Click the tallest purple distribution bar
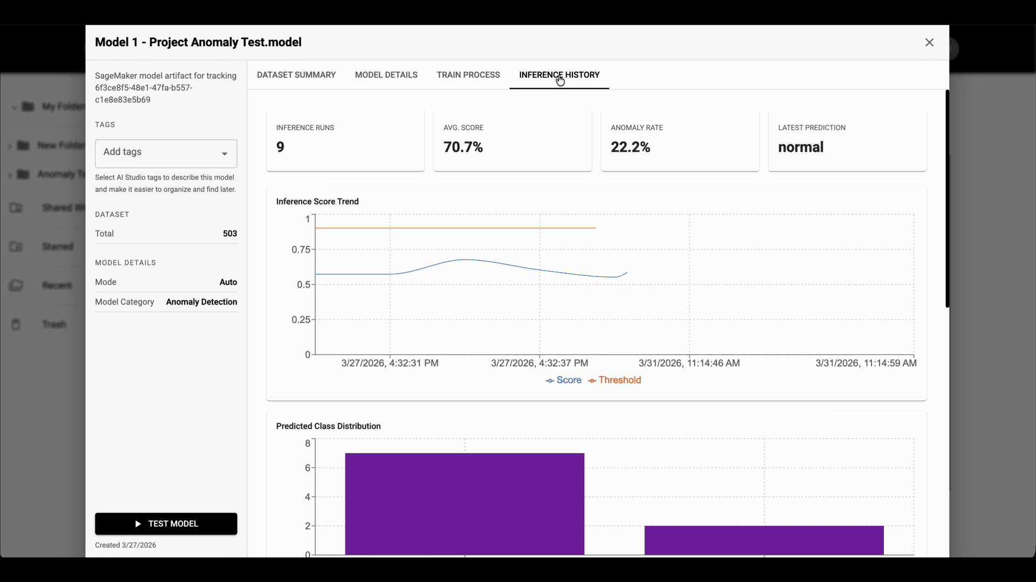The width and height of the screenshot is (1036, 582). click(x=464, y=504)
